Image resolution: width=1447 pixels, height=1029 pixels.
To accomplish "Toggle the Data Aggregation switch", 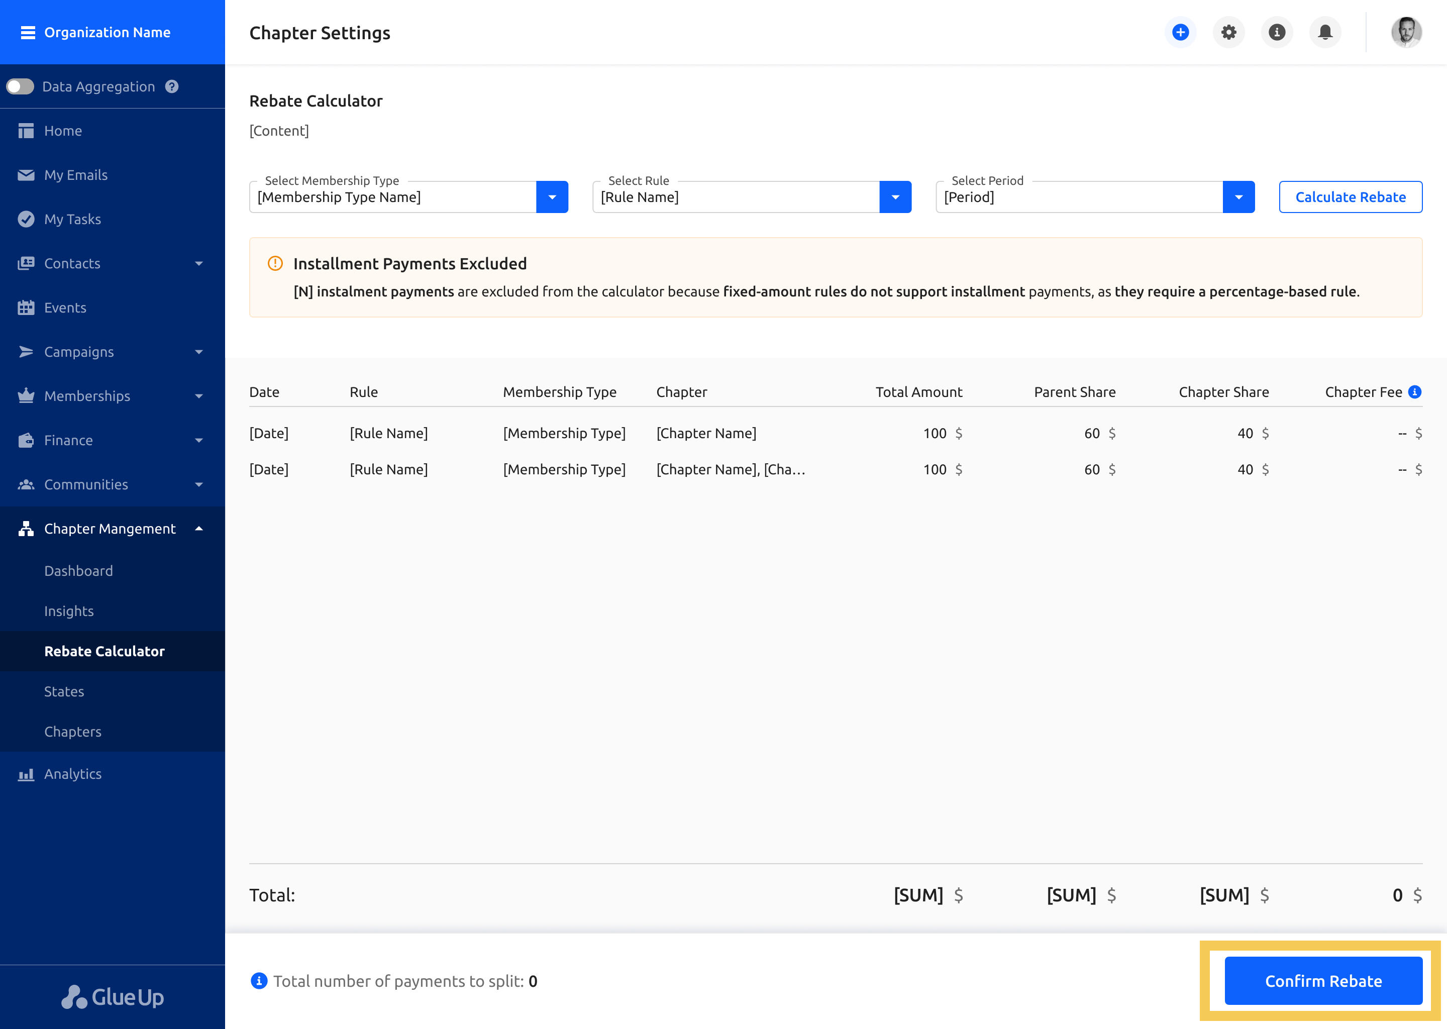I will (x=20, y=87).
